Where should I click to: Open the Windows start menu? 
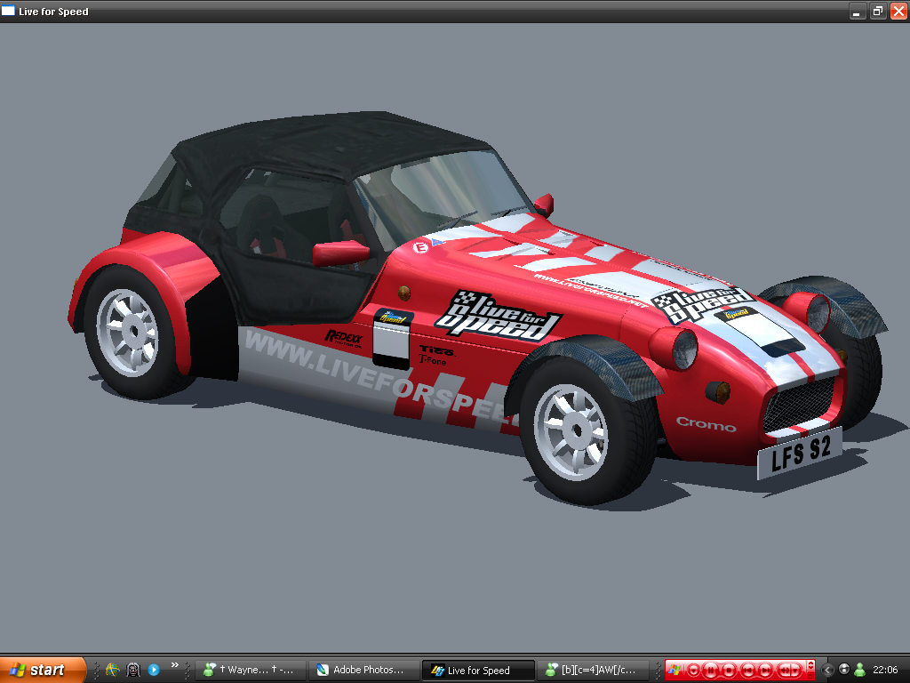click(x=43, y=670)
